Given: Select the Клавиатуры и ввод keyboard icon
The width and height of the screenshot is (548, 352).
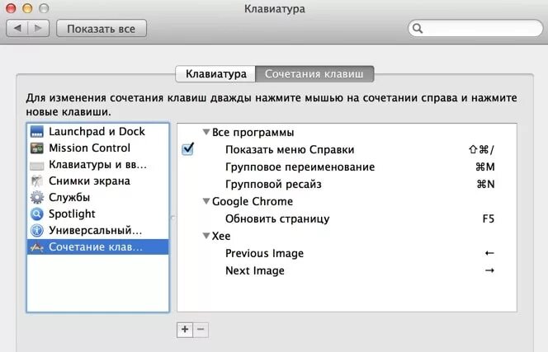Looking at the screenshot, I should [36, 165].
